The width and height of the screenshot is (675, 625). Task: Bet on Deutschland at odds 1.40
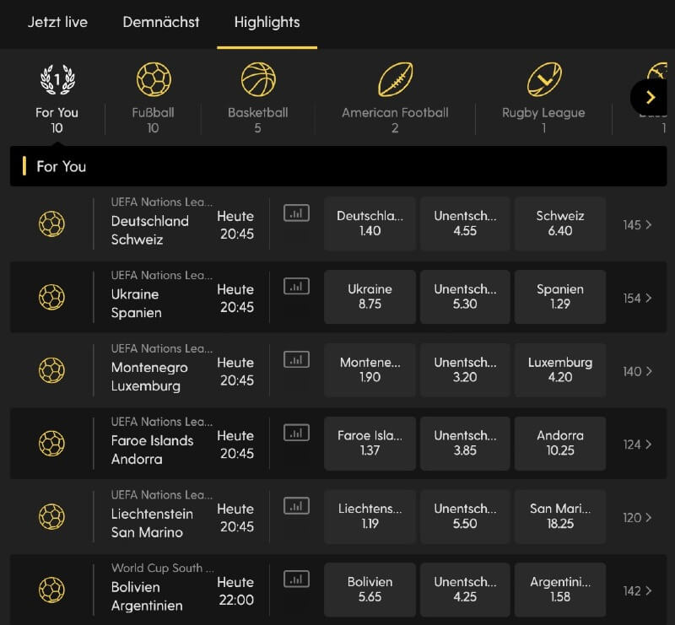[x=370, y=224]
